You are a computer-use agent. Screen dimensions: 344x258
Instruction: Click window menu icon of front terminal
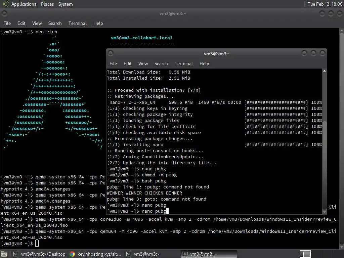pyautogui.click(x=111, y=53)
